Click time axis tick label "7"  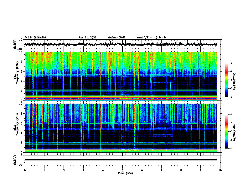point(162,170)
